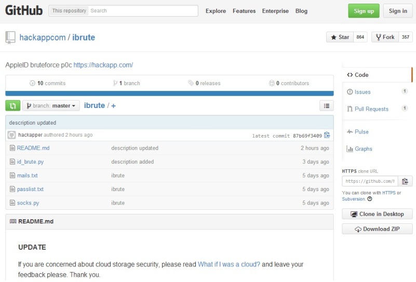The height and width of the screenshot is (282, 416).
Task: Go to Features in top navigation
Action: (x=244, y=11)
